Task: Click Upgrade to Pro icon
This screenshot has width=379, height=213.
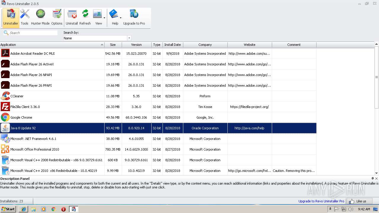Action: (134, 14)
